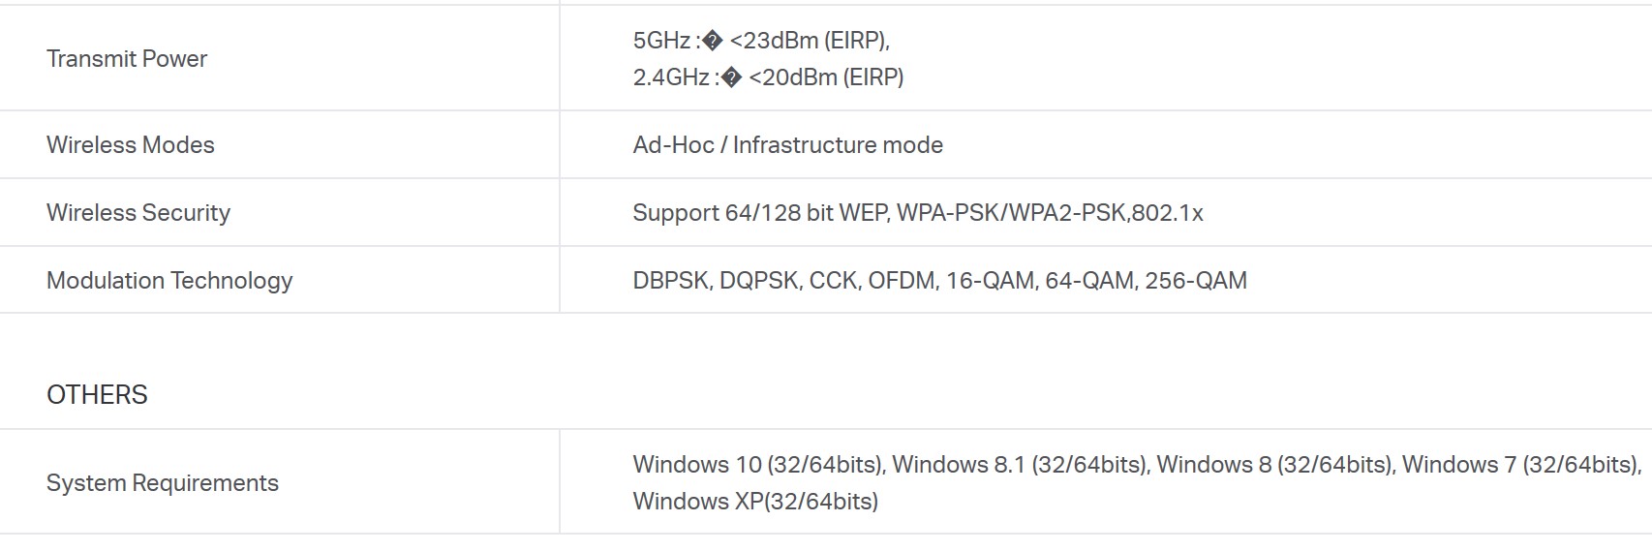Click the DBPSK modulation text

coord(672,281)
